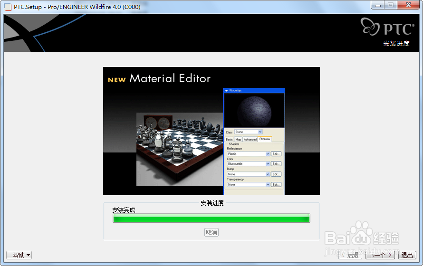The height and width of the screenshot is (266, 423).
Task: Click the 安装进度 header text under the PTC logo
Action: pos(396,43)
